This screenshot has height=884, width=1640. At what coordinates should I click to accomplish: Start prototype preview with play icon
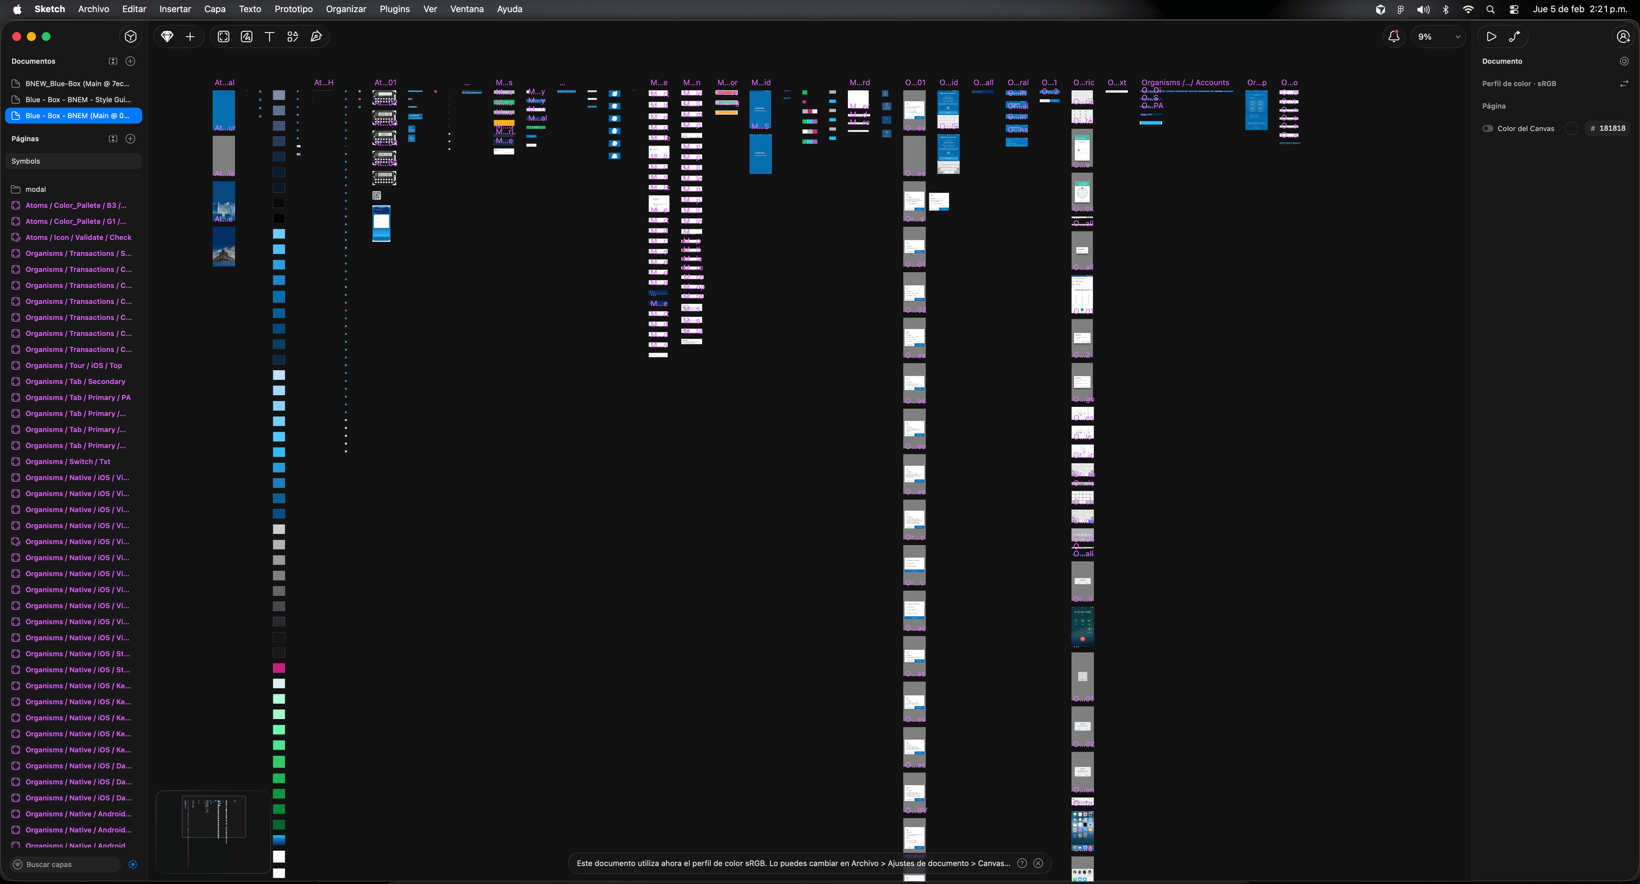(x=1491, y=37)
